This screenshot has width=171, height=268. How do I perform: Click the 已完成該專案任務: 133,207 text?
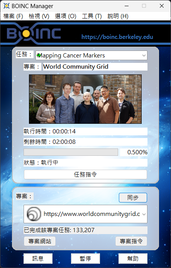[x=59, y=230]
